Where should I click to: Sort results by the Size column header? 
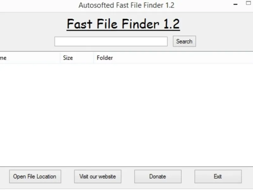[x=68, y=58]
